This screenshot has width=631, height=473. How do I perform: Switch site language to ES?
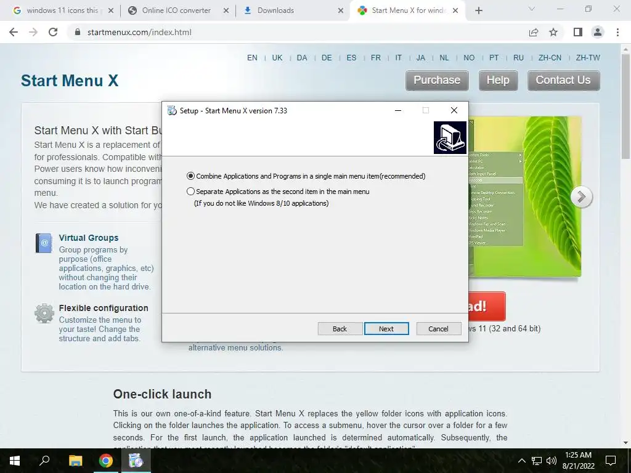tap(351, 58)
